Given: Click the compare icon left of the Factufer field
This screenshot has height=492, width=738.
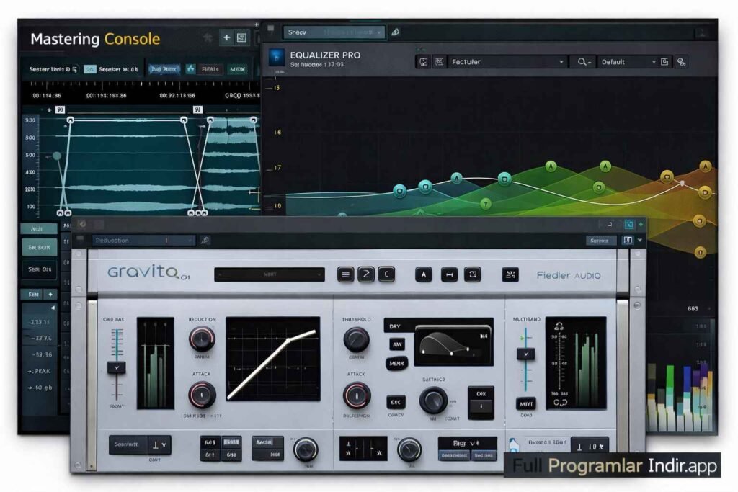Looking at the screenshot, I should (424, 62).
